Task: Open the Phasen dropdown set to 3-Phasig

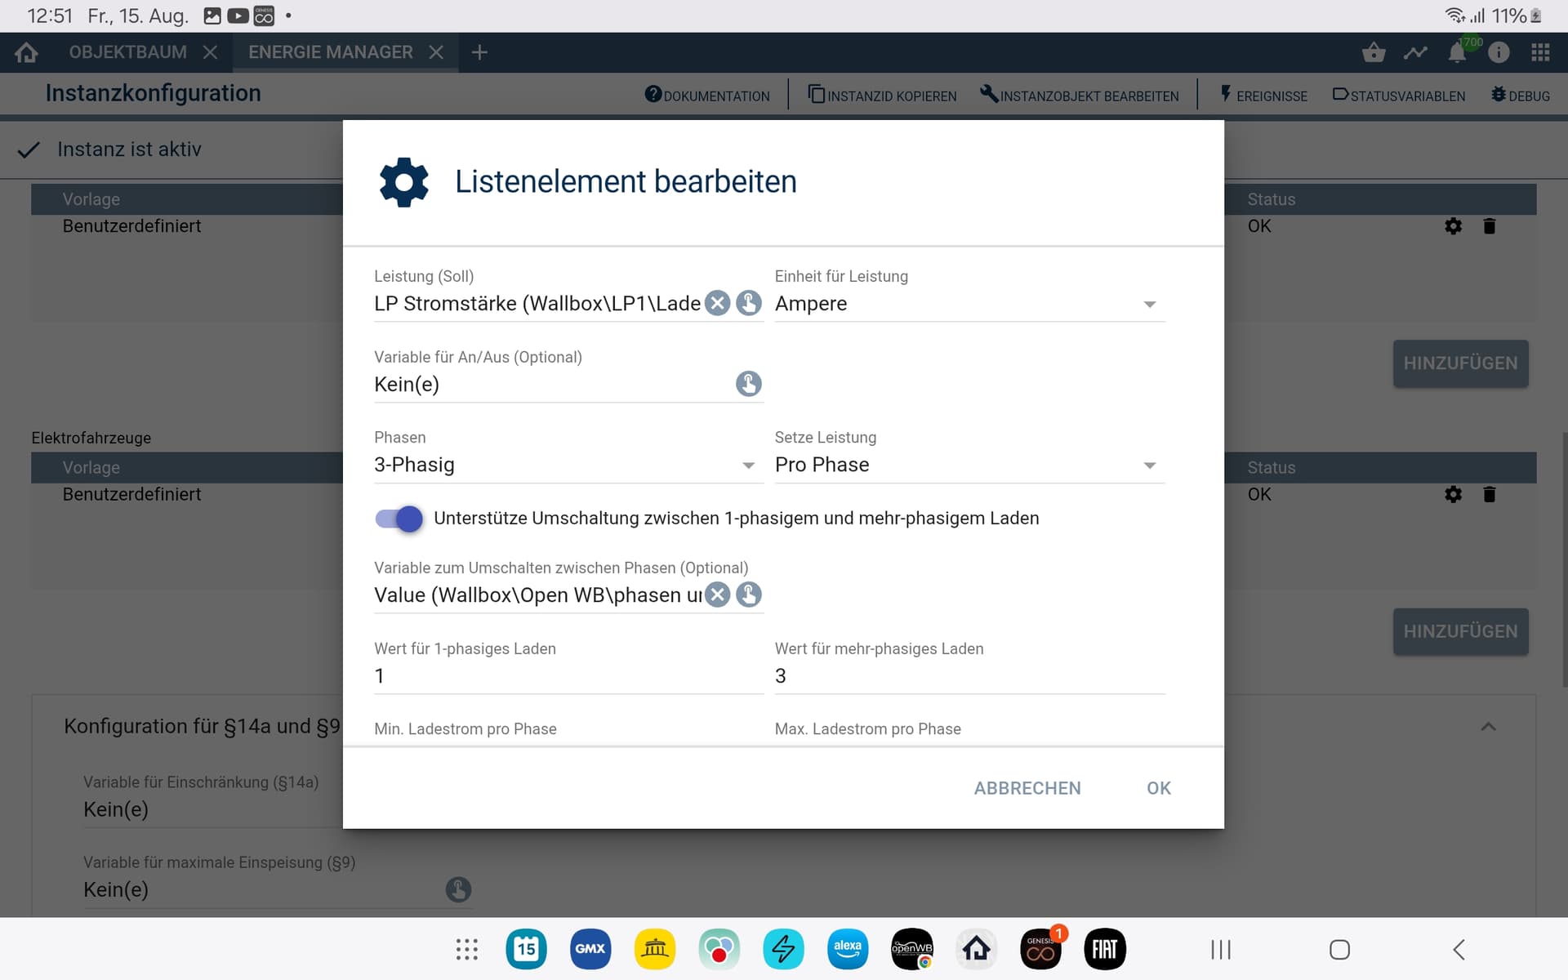Action: (568, 465)
